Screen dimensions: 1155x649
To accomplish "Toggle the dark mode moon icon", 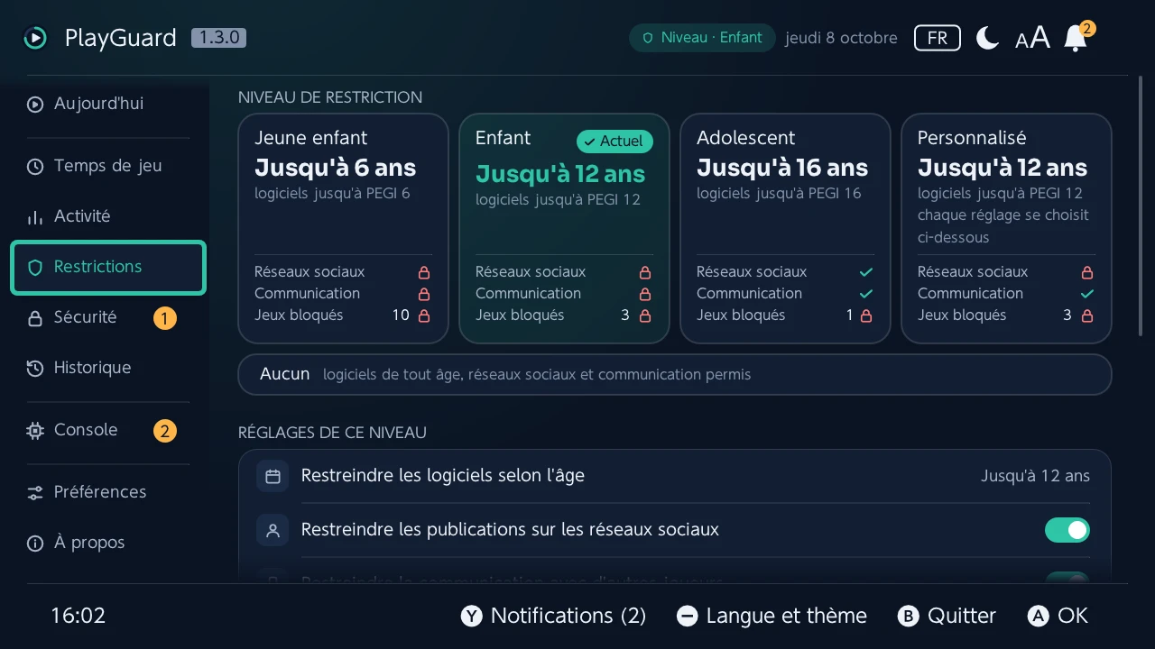I will point(988,38).
